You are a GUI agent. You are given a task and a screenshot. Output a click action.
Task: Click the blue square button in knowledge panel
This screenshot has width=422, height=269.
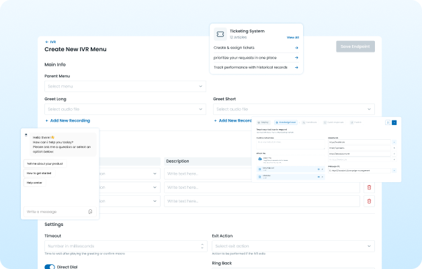(394, 122)
